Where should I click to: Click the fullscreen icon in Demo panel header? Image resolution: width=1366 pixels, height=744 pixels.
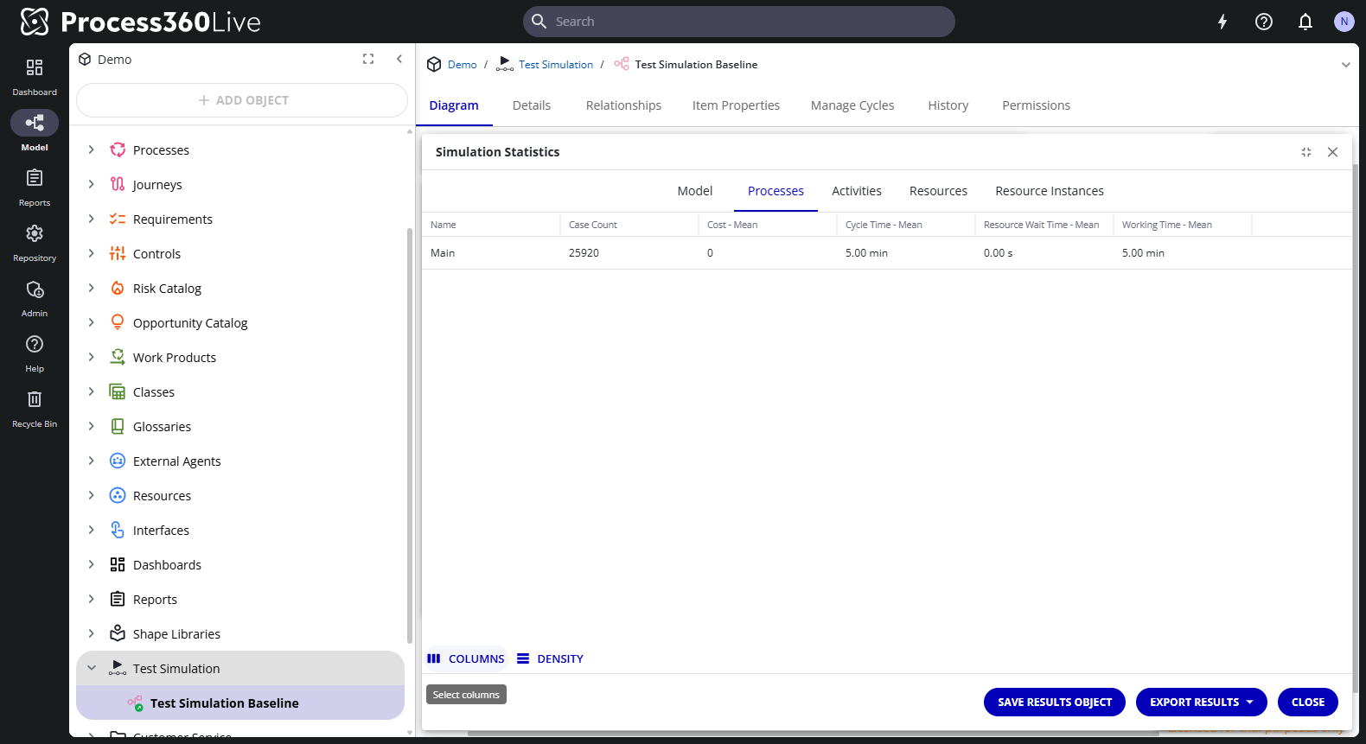[x=368, y=59]
